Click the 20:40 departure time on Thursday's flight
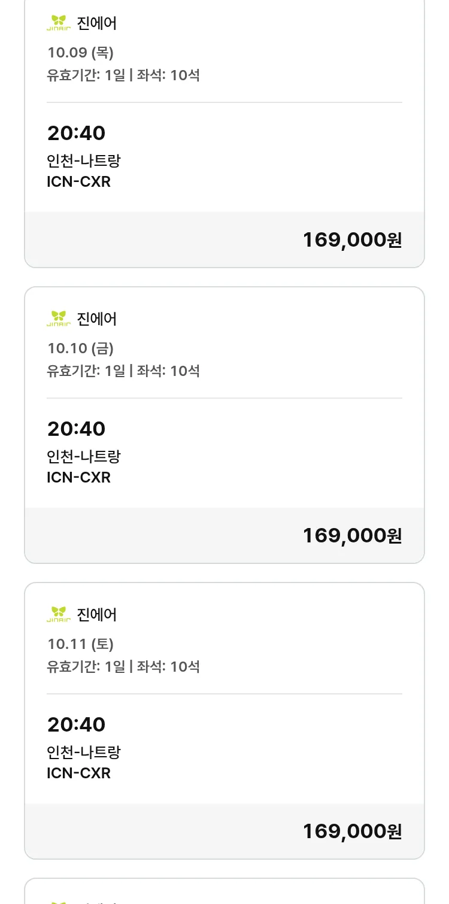 (76, 133)
